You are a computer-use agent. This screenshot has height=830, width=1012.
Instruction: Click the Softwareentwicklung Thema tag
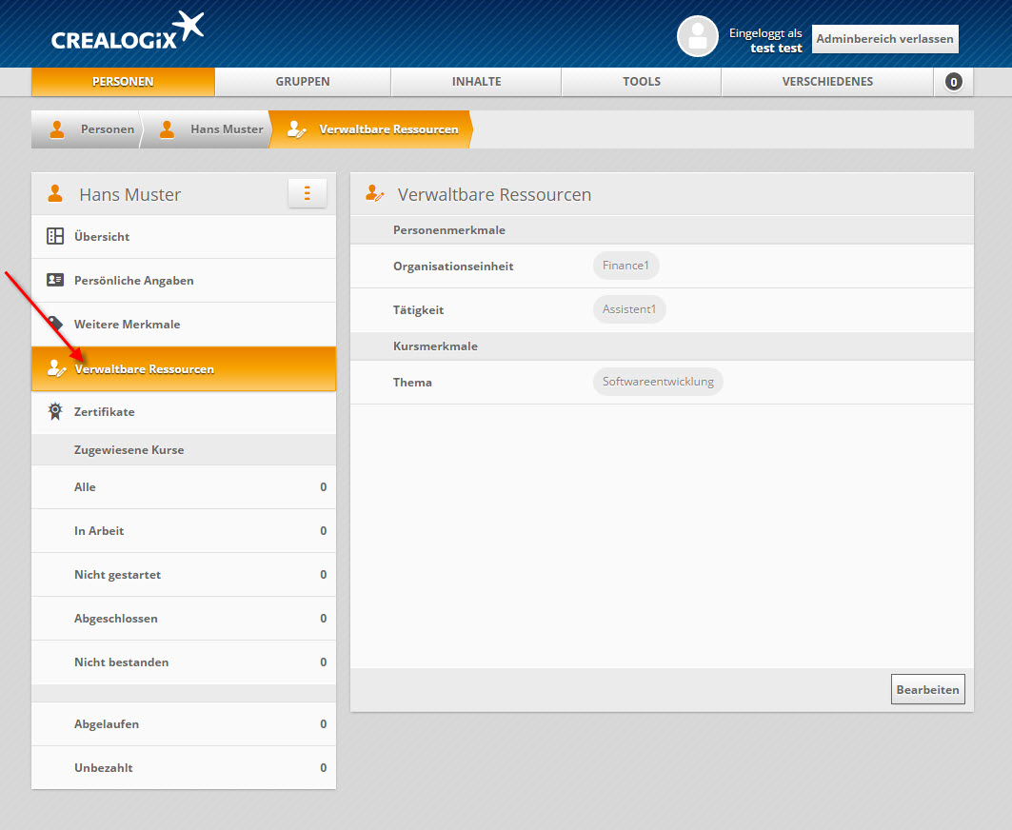point(658,382)
